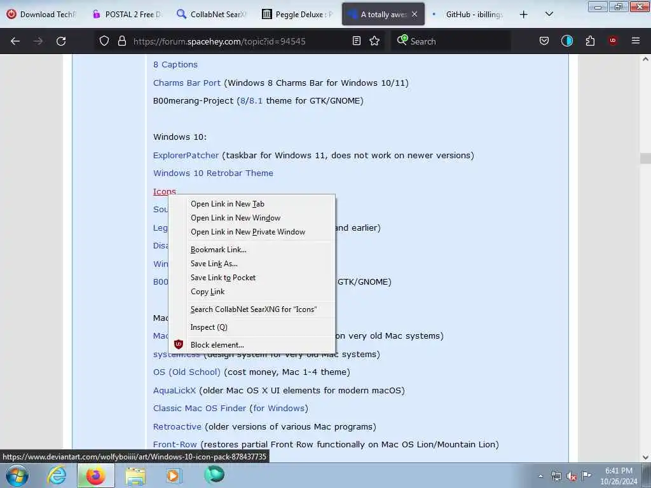This screenshot has width=651, height=488.
Task: Open the OS (Old School) link
Action: pos(186,372)
